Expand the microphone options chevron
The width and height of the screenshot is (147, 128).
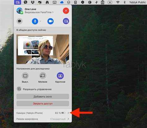pos(40,21)
